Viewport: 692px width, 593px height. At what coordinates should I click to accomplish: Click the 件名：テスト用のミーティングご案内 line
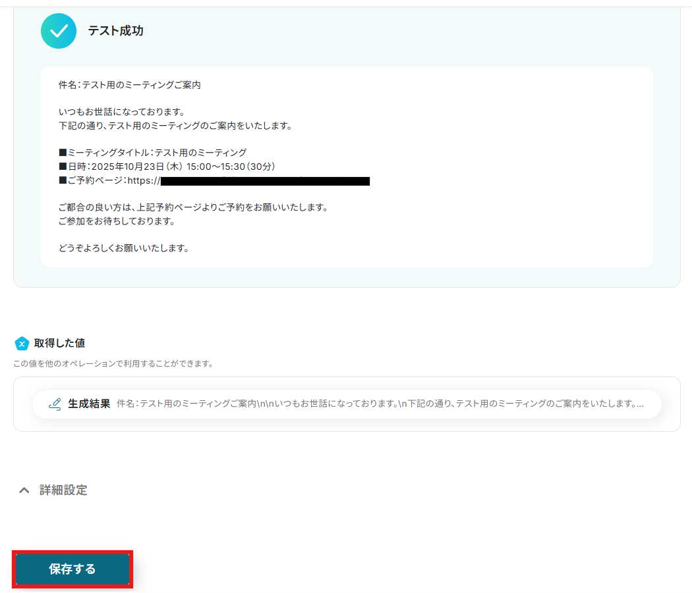pos(130,85)
